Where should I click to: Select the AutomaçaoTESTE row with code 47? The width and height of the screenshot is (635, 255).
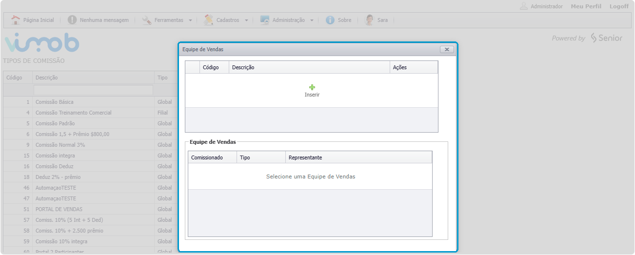(91, 198)
